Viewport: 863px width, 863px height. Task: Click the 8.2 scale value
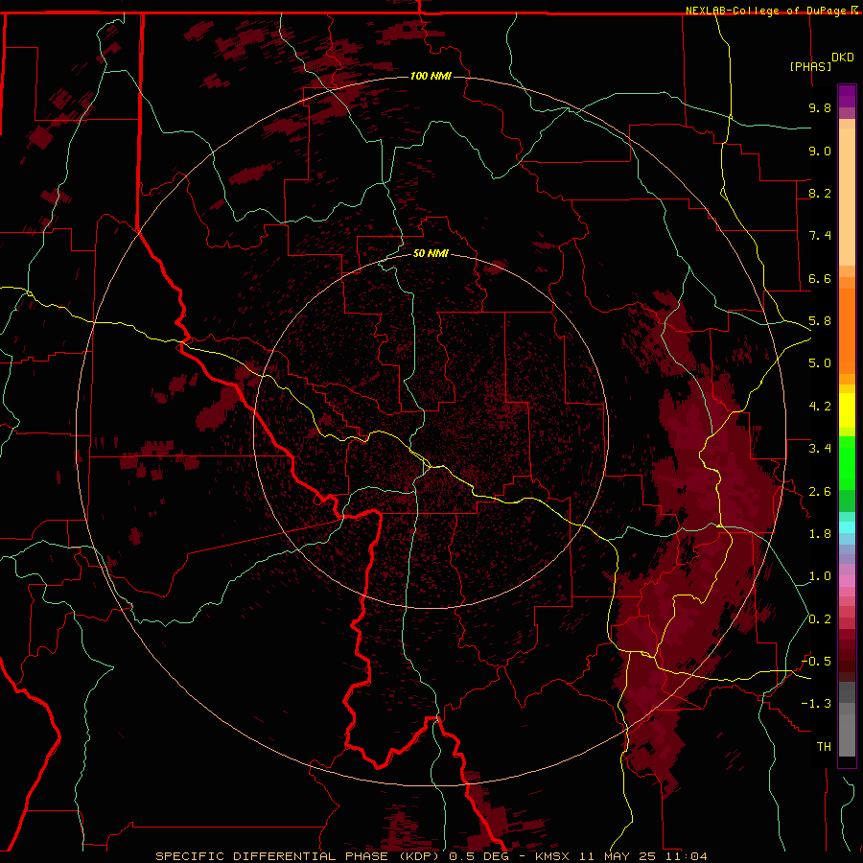click(820, 193)
